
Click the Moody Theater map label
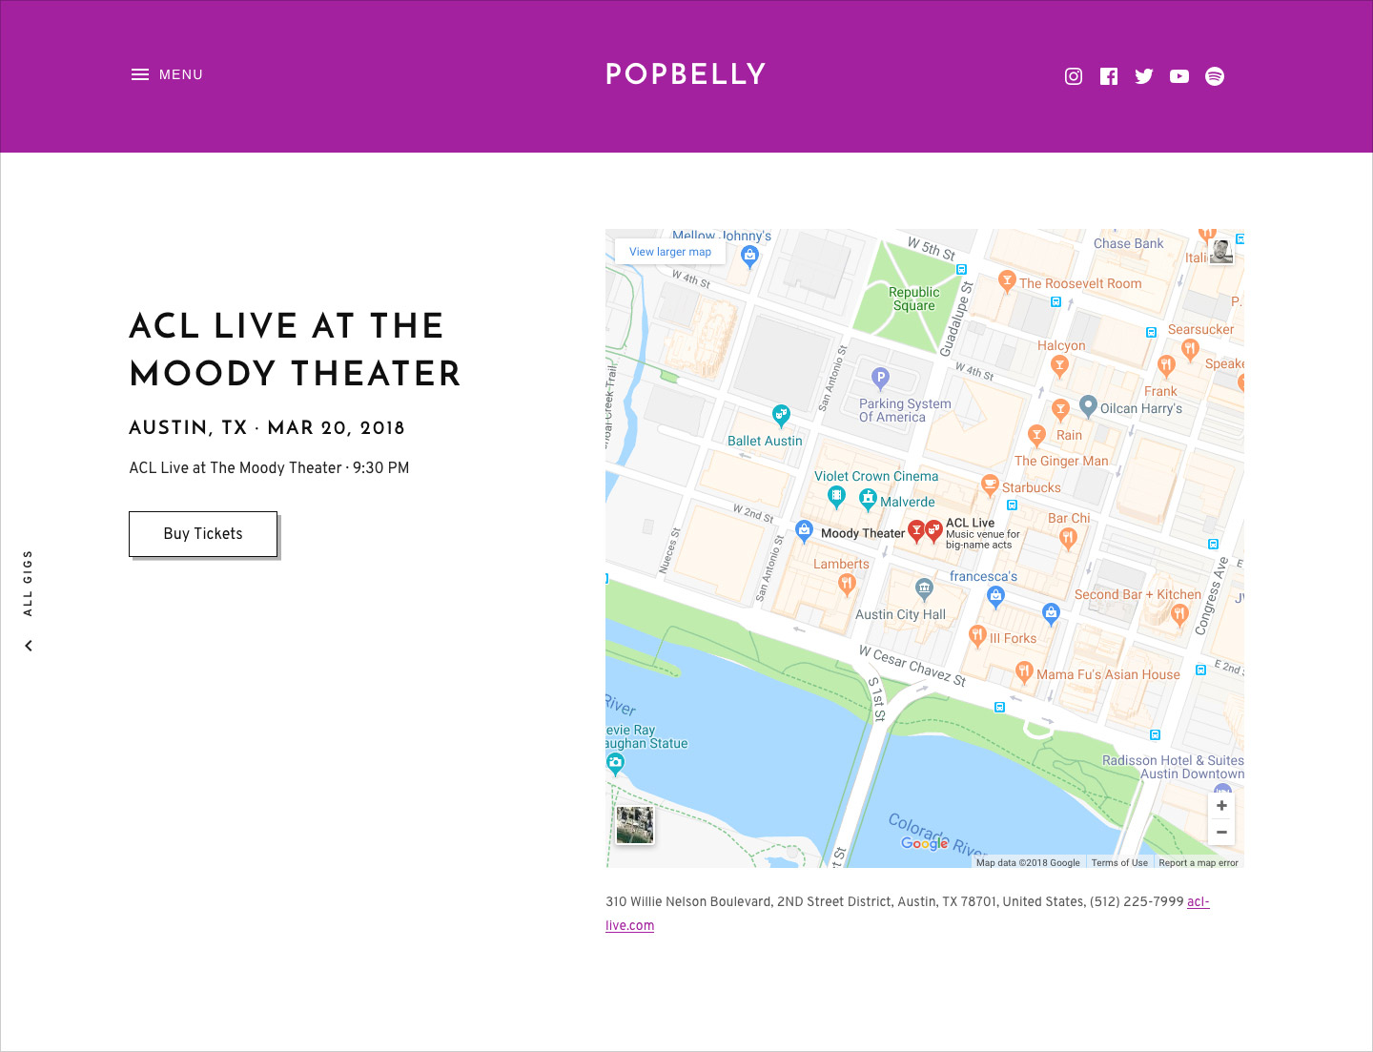[x=863, y=534]
